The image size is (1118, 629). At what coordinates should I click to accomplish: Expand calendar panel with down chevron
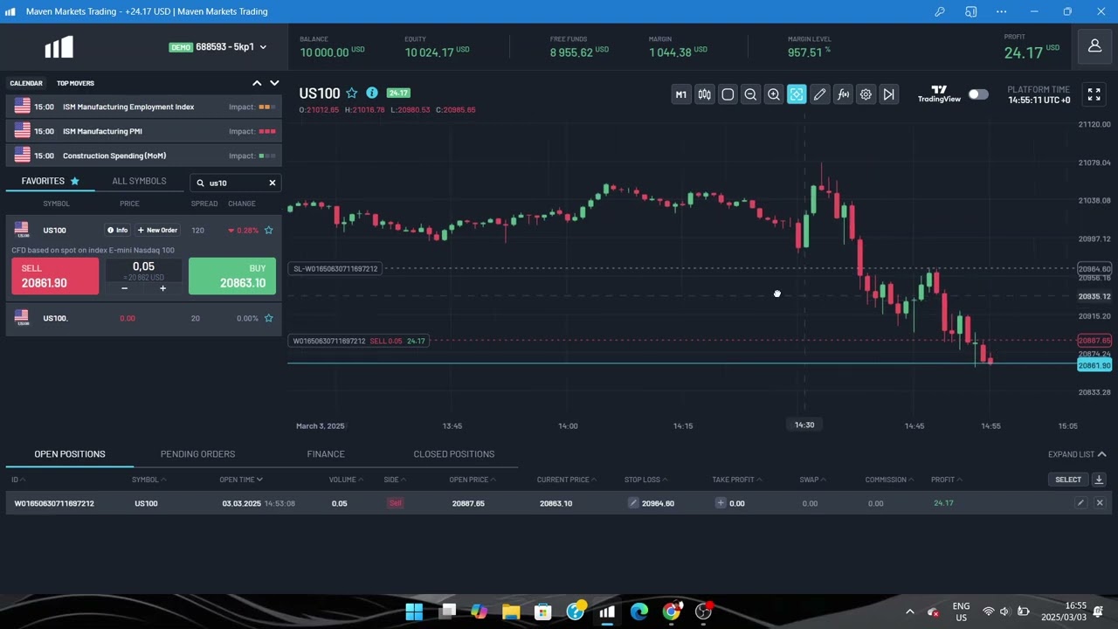click(274, 83)
